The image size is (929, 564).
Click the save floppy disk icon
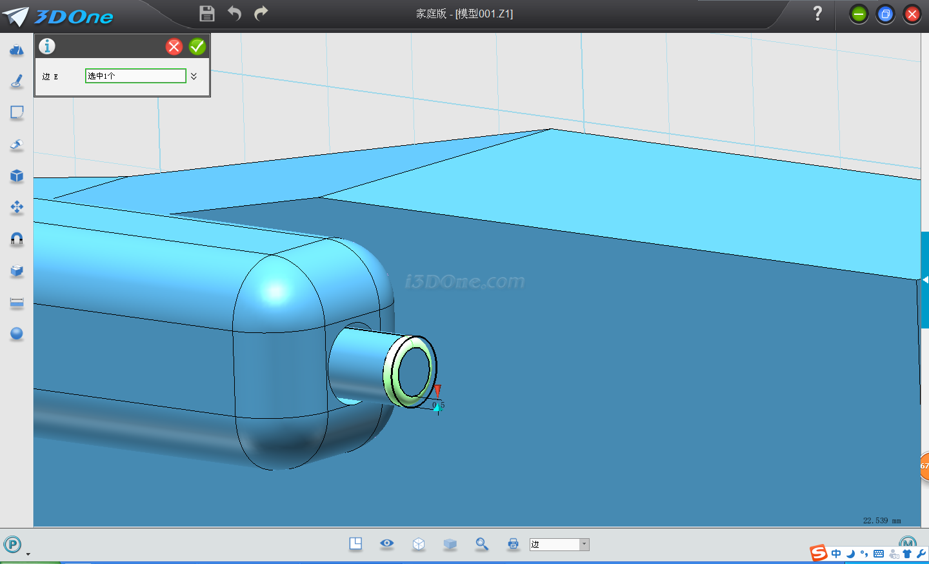pos(206,14)
